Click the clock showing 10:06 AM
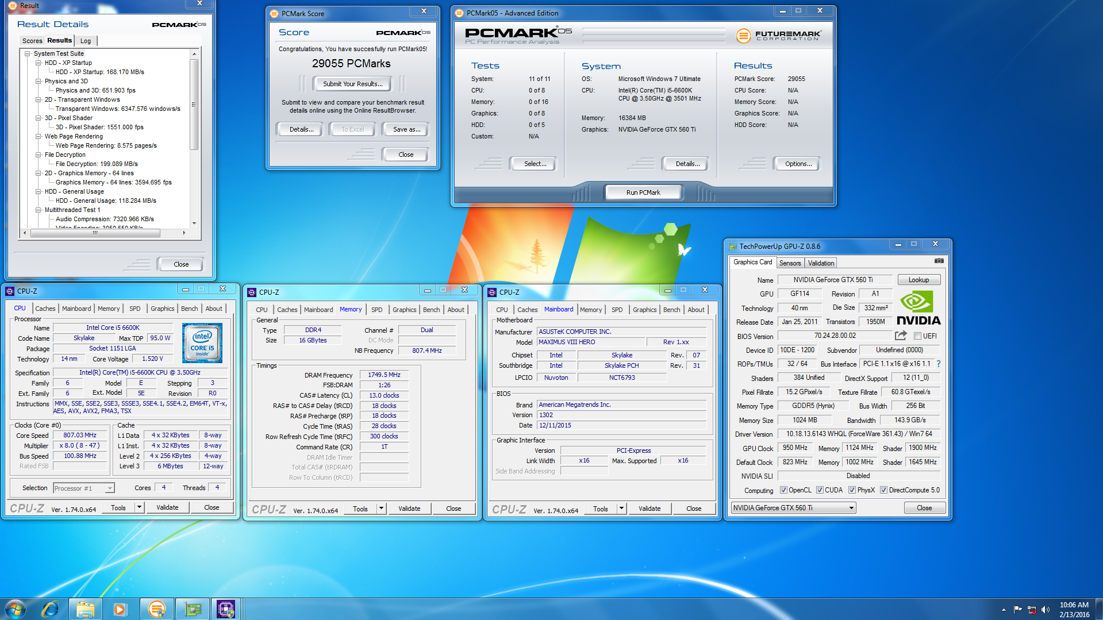The image size is (1103, 620). point(1074,604)
